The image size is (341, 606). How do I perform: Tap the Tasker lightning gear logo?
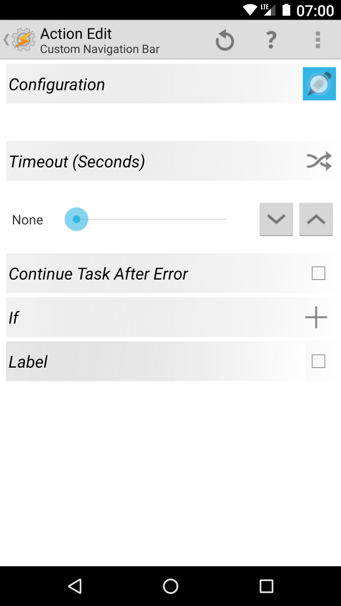22,39
